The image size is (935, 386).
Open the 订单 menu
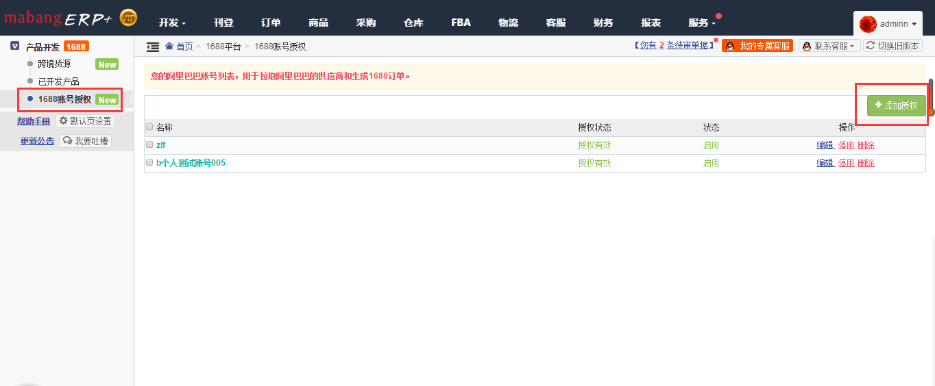point(271,23)
